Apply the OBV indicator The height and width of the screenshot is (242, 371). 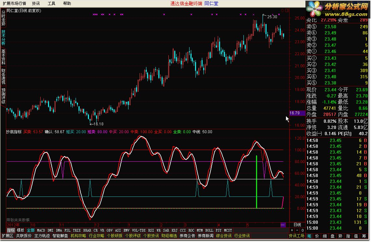pos(110,230)
